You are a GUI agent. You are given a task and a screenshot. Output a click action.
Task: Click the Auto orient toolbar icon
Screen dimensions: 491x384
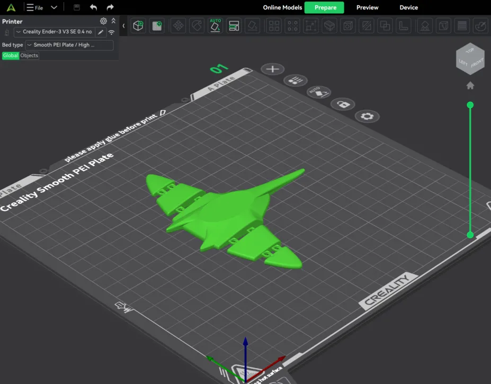pos(216,25)
